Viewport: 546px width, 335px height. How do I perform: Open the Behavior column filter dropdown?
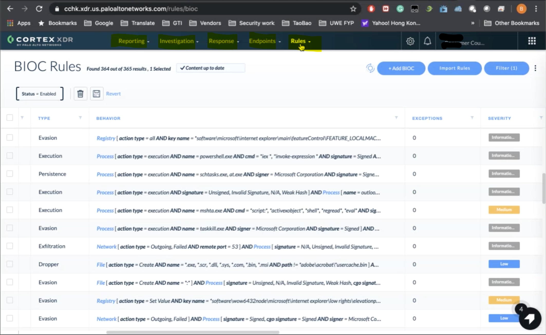coord(396,118)
